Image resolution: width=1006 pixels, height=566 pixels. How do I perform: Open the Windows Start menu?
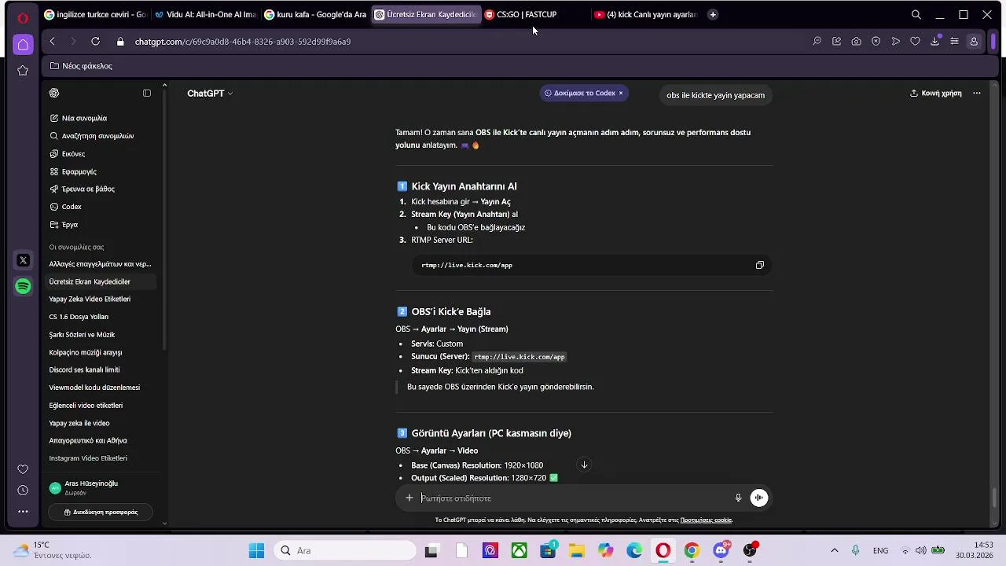coord(256,550)
